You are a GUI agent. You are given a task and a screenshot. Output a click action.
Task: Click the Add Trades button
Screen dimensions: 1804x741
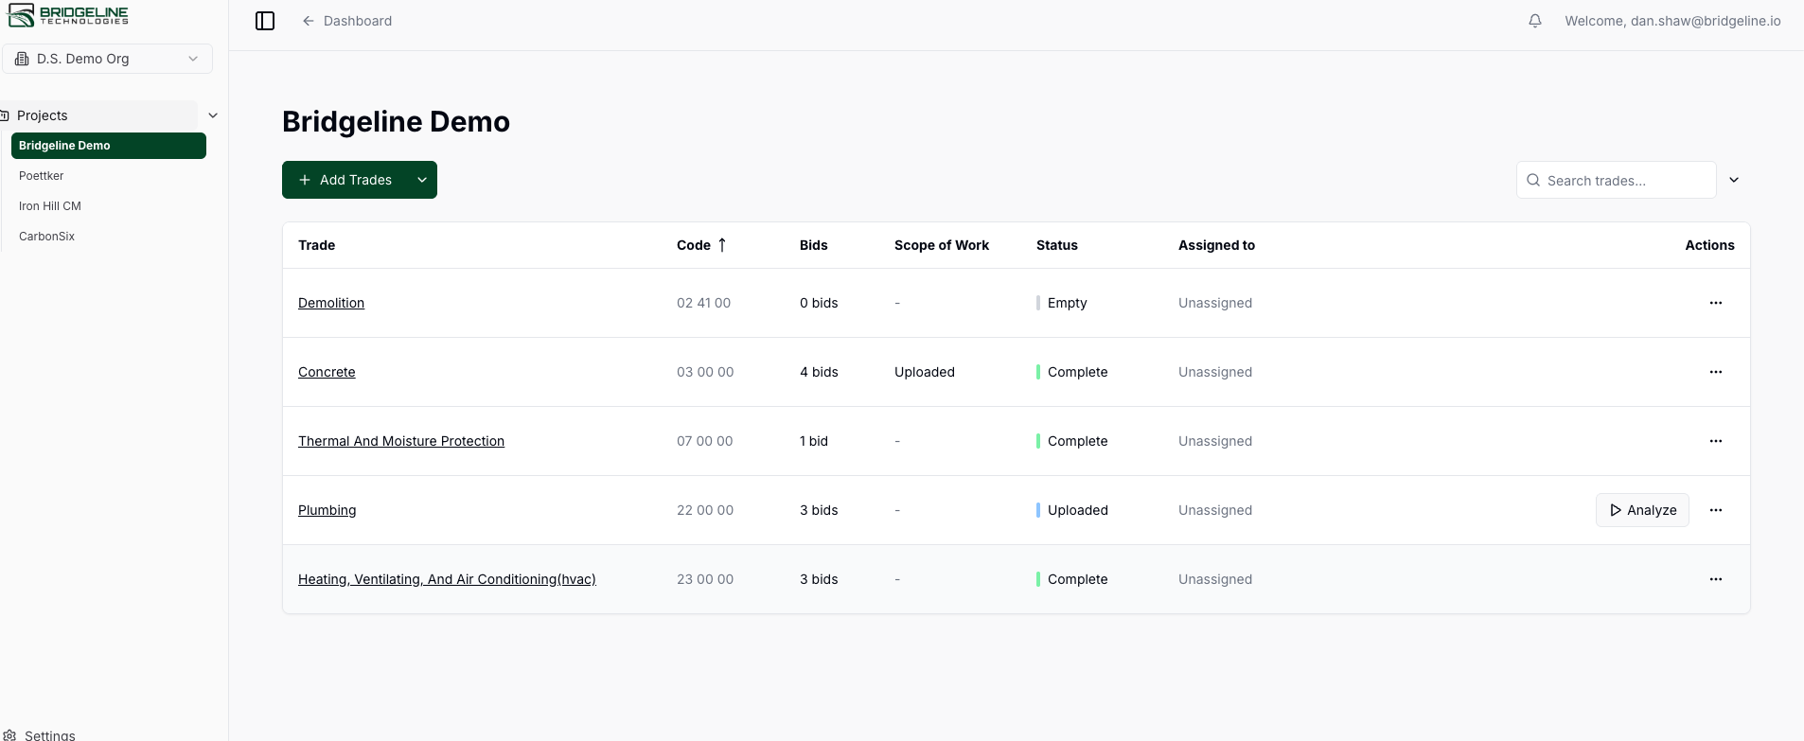point(345,180)
